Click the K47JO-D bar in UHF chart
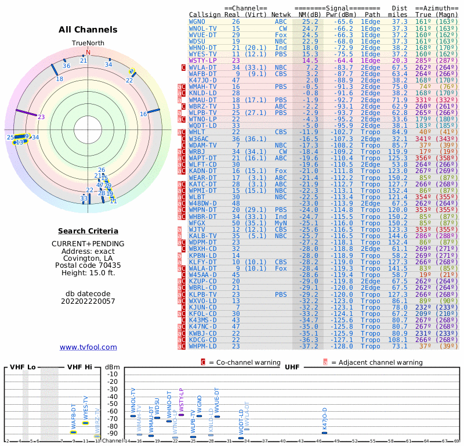The width and height of the screenshot is (464, 446). (x=324, y=433)
